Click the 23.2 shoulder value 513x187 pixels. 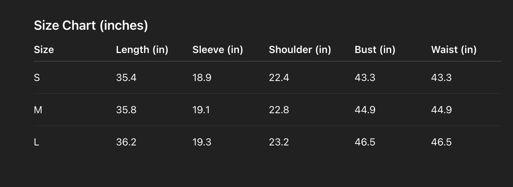coord(279,142)
